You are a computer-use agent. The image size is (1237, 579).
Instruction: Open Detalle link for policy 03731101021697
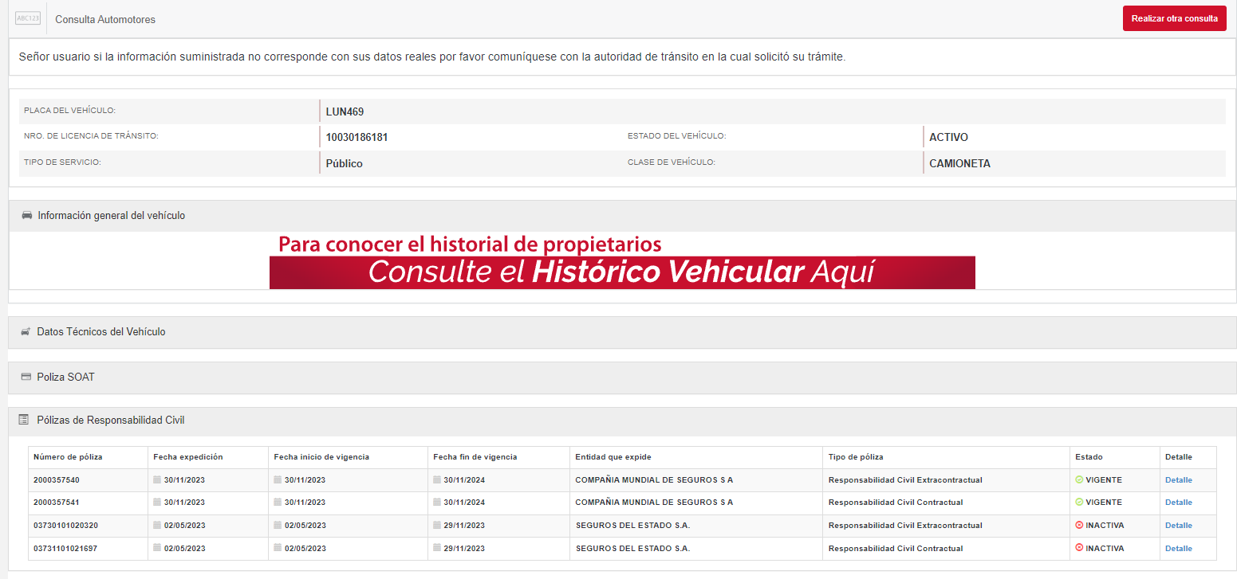(1178, 549)
